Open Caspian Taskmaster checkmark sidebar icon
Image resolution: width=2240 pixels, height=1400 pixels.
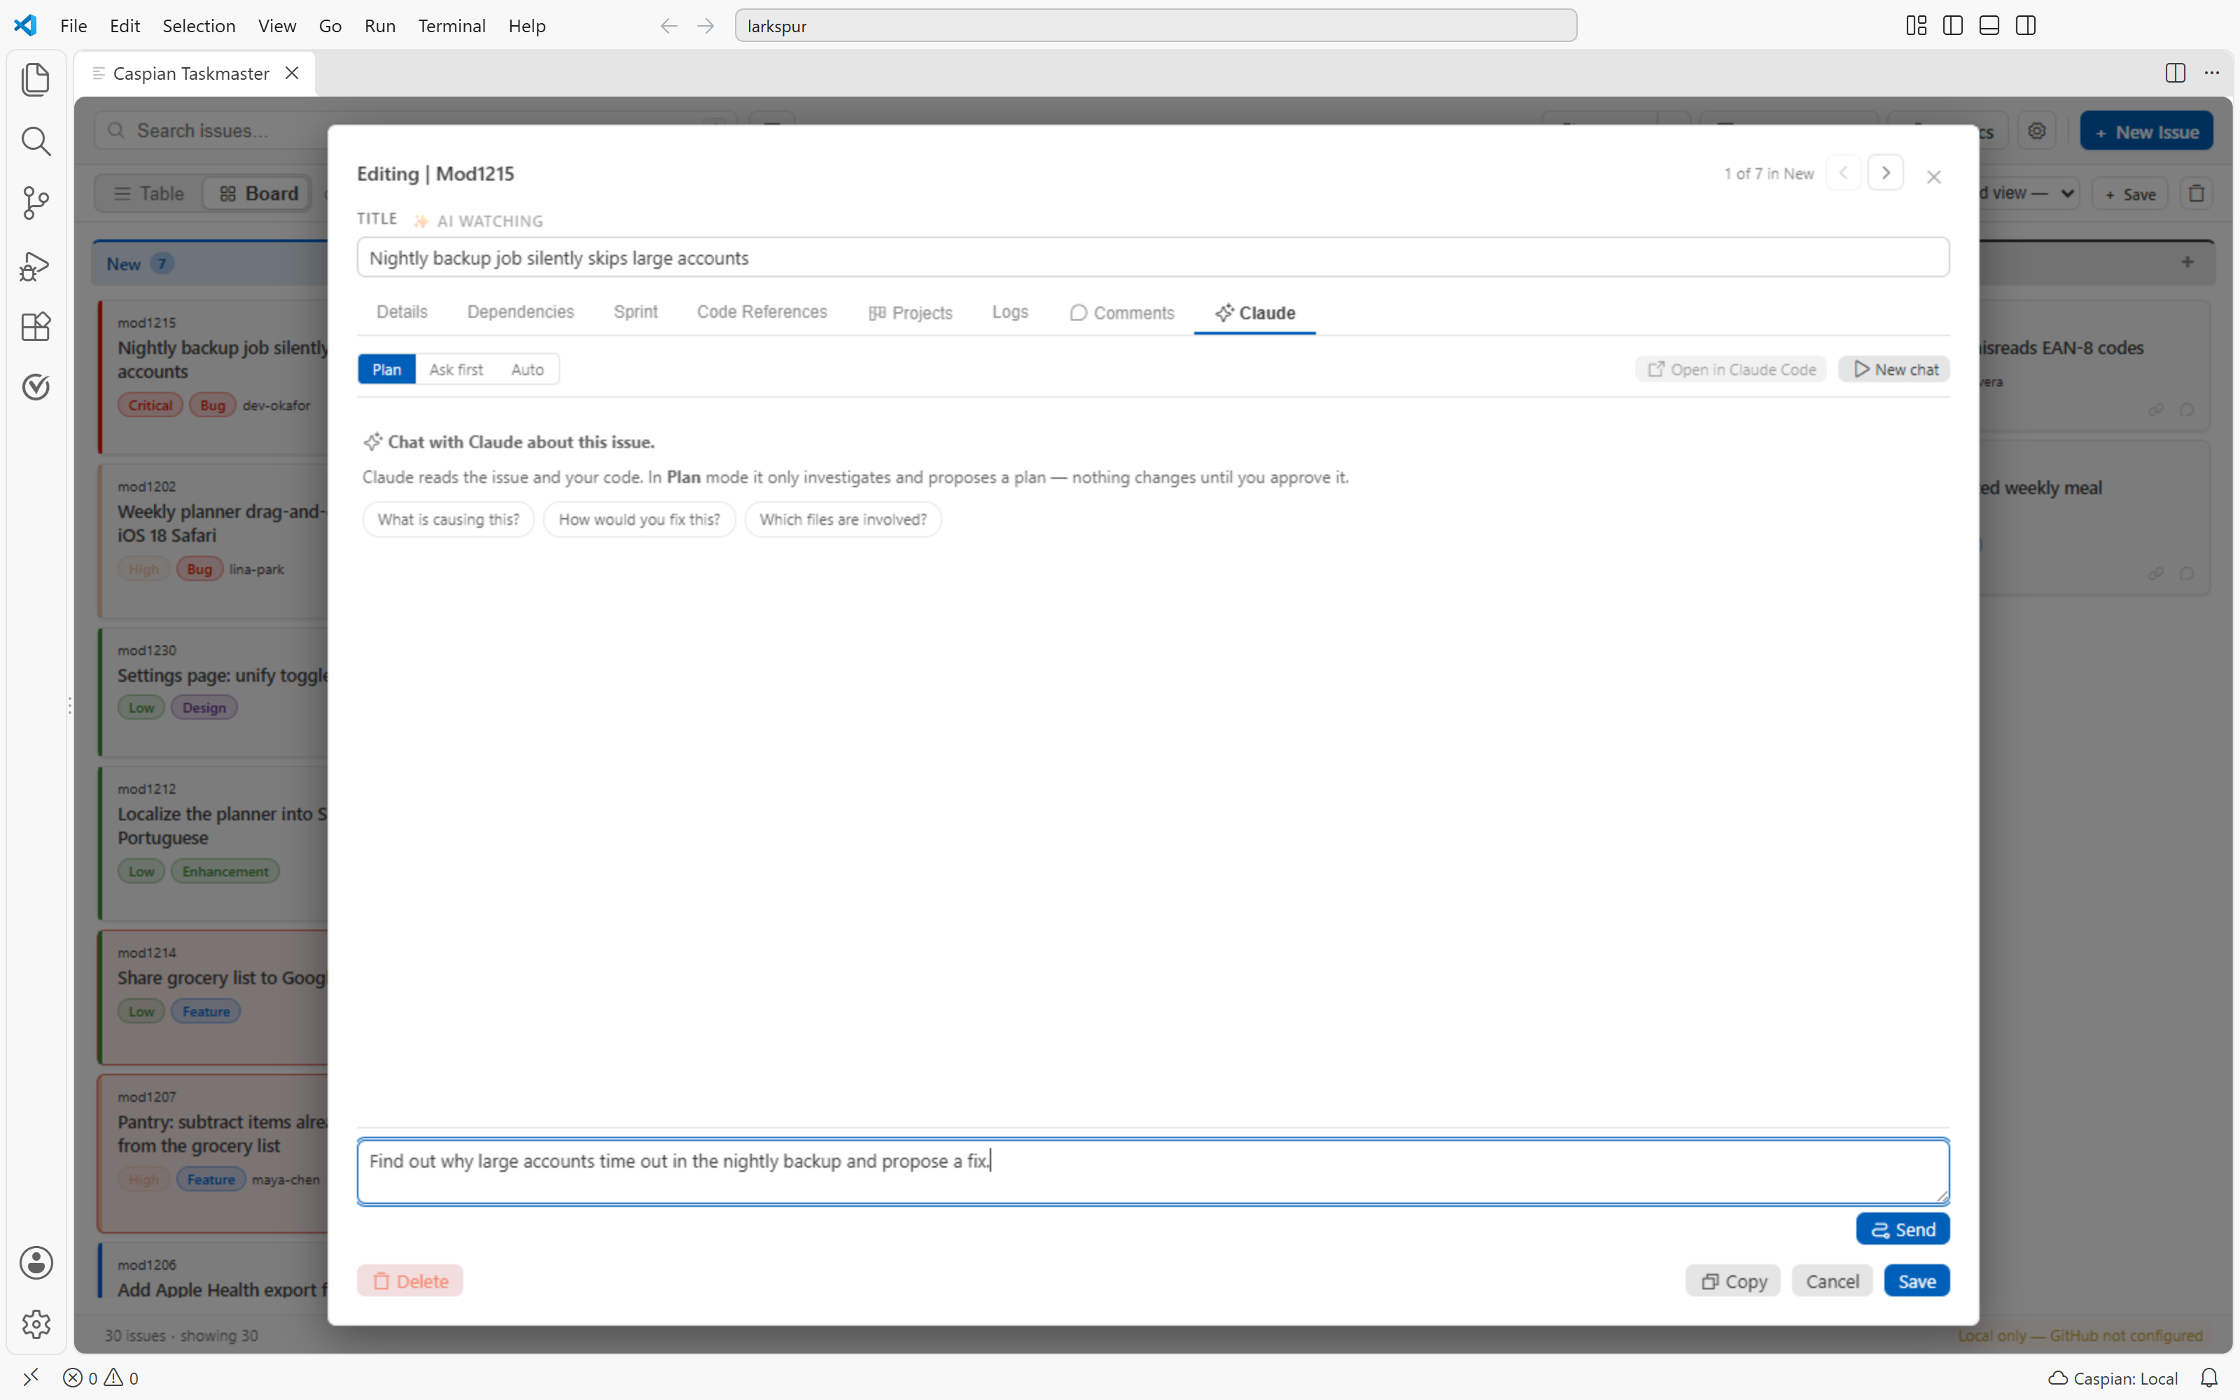coord(35,387)
